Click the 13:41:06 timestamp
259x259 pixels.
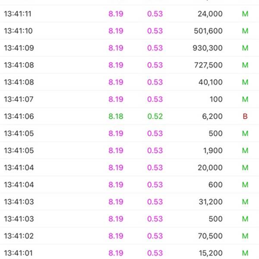pos(18,116)
